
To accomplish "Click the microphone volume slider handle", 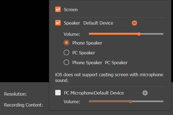I will [131, 101].
